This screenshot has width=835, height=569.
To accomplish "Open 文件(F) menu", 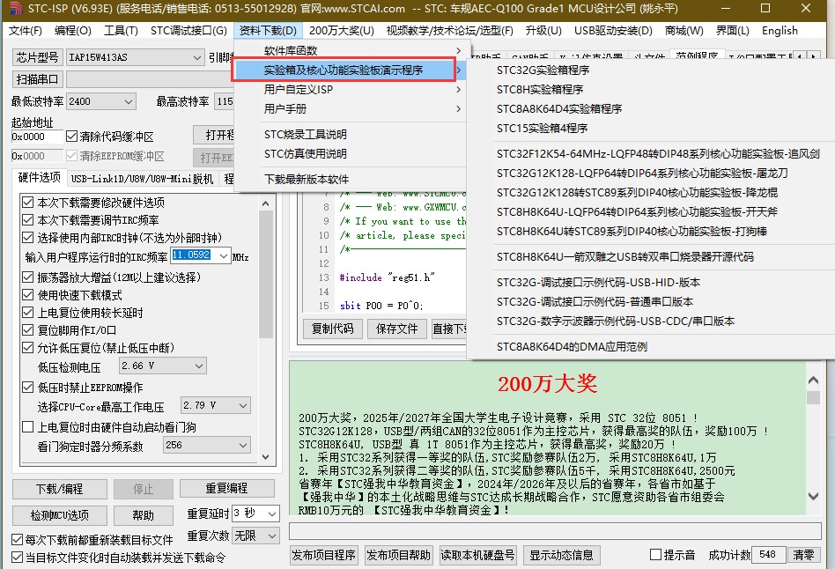I will pos(25,30).
